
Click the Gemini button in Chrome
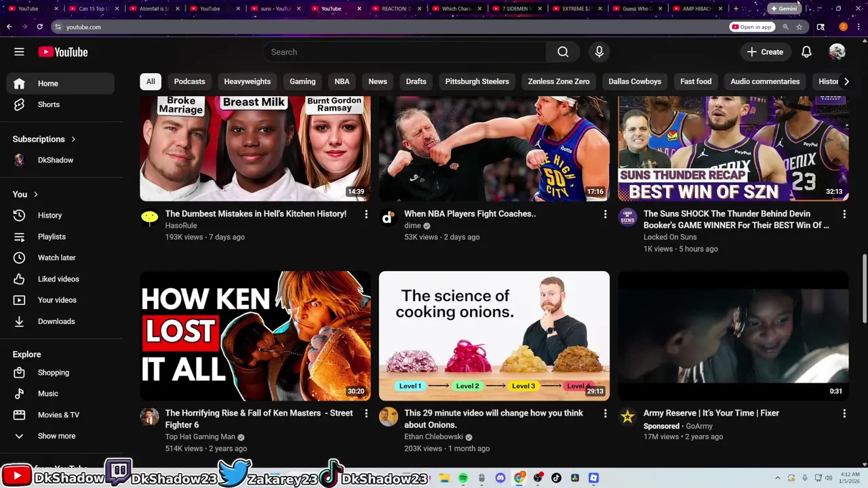coord(783,9)
